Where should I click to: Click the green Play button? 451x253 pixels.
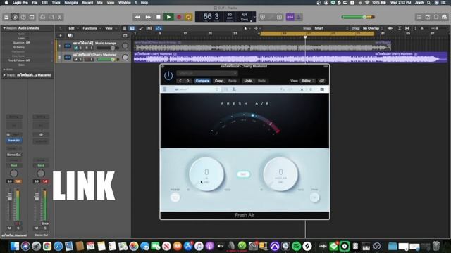[168, 17]
